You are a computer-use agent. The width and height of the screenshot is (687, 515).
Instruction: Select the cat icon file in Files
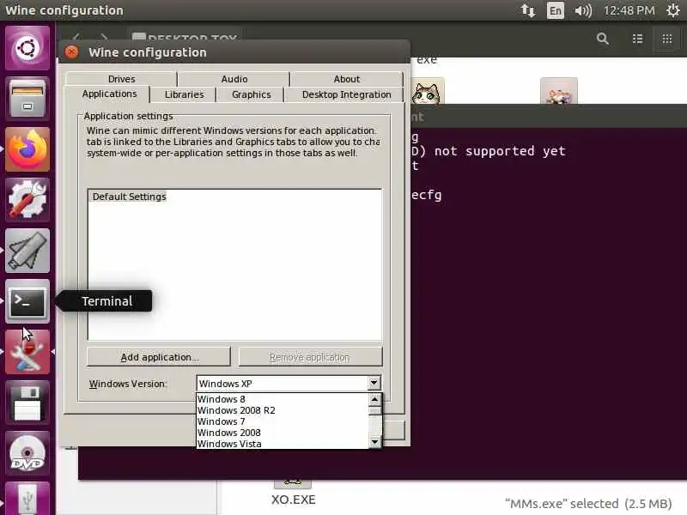[x=426, y=93]
